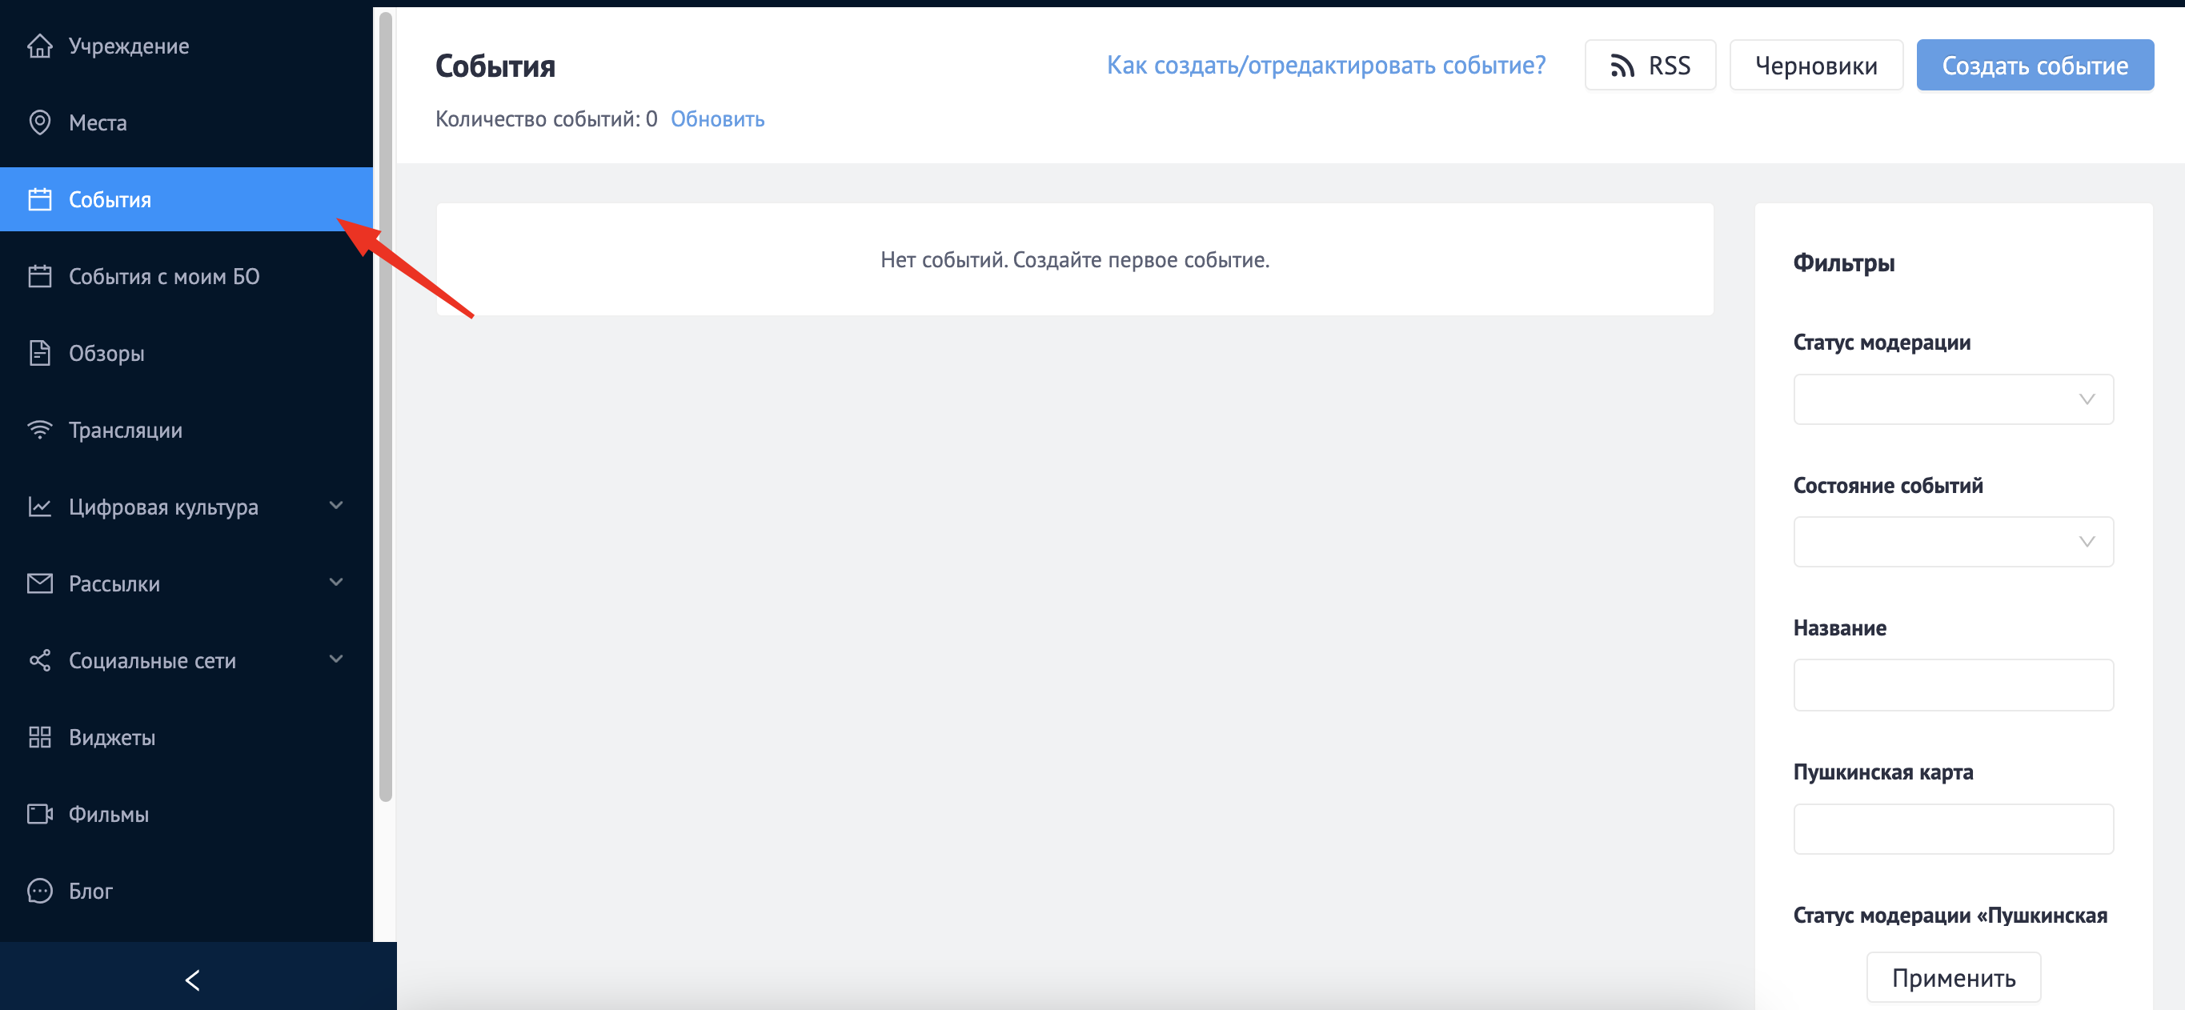This screenshot has width=2185, height=1010.
Task: Expand the Рассылки submenu chevron
Action: 336,583
